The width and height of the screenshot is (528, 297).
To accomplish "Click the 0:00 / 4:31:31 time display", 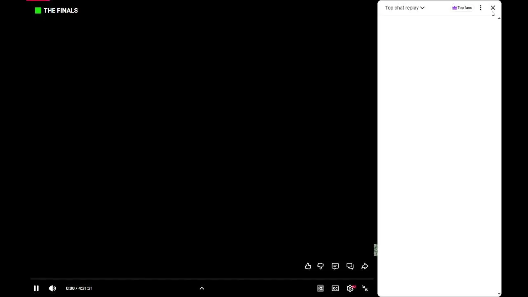I will tap(79, 288).
